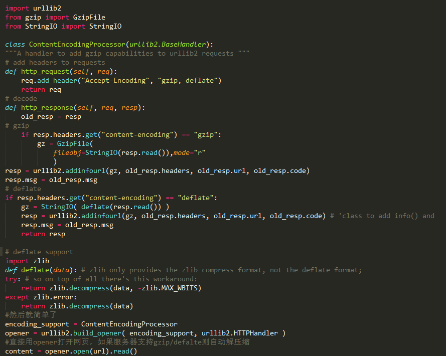The width and height of the screenshot is (446, 356).
Task: Click the 'gz = GzipFile(' line
Action: coord(65,144)
